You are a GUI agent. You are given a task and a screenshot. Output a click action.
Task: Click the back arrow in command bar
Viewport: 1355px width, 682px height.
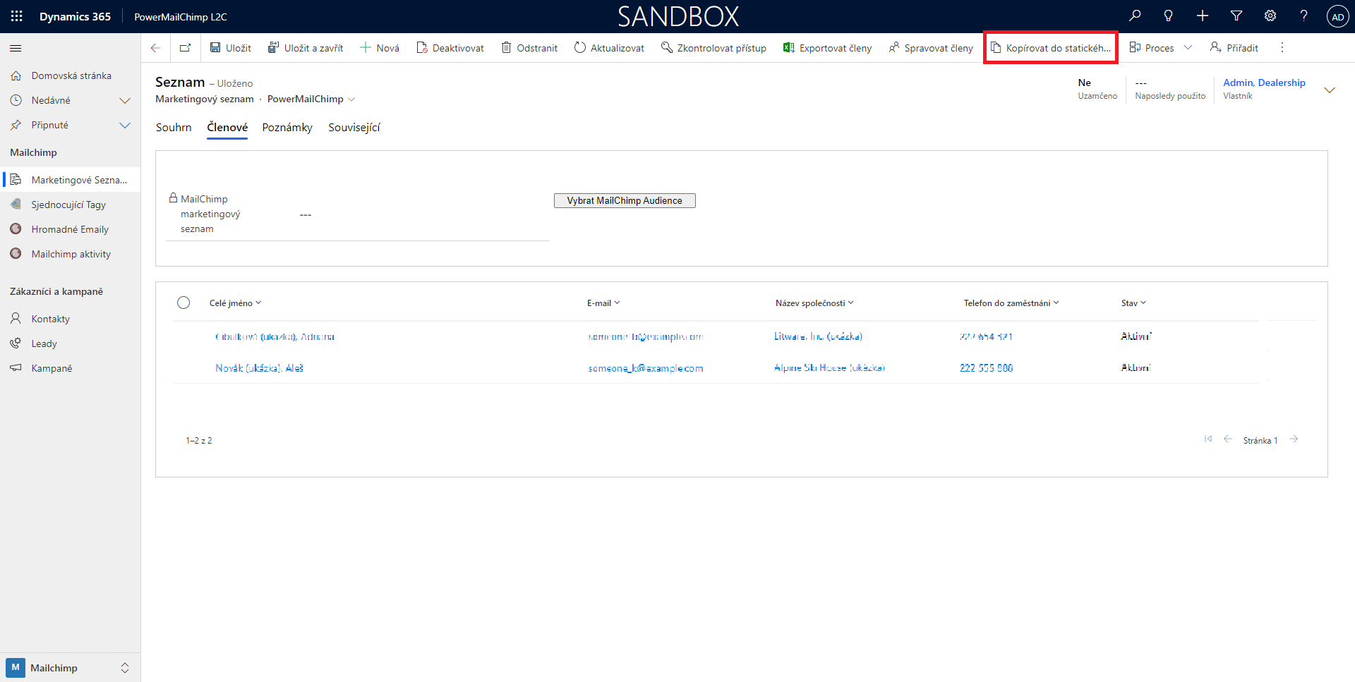click(156, 48)
